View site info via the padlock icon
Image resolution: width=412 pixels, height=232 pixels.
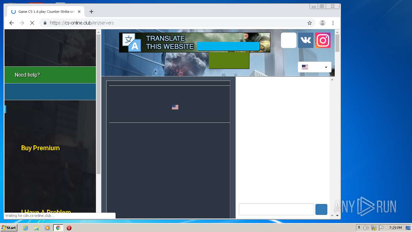(45, 23)
